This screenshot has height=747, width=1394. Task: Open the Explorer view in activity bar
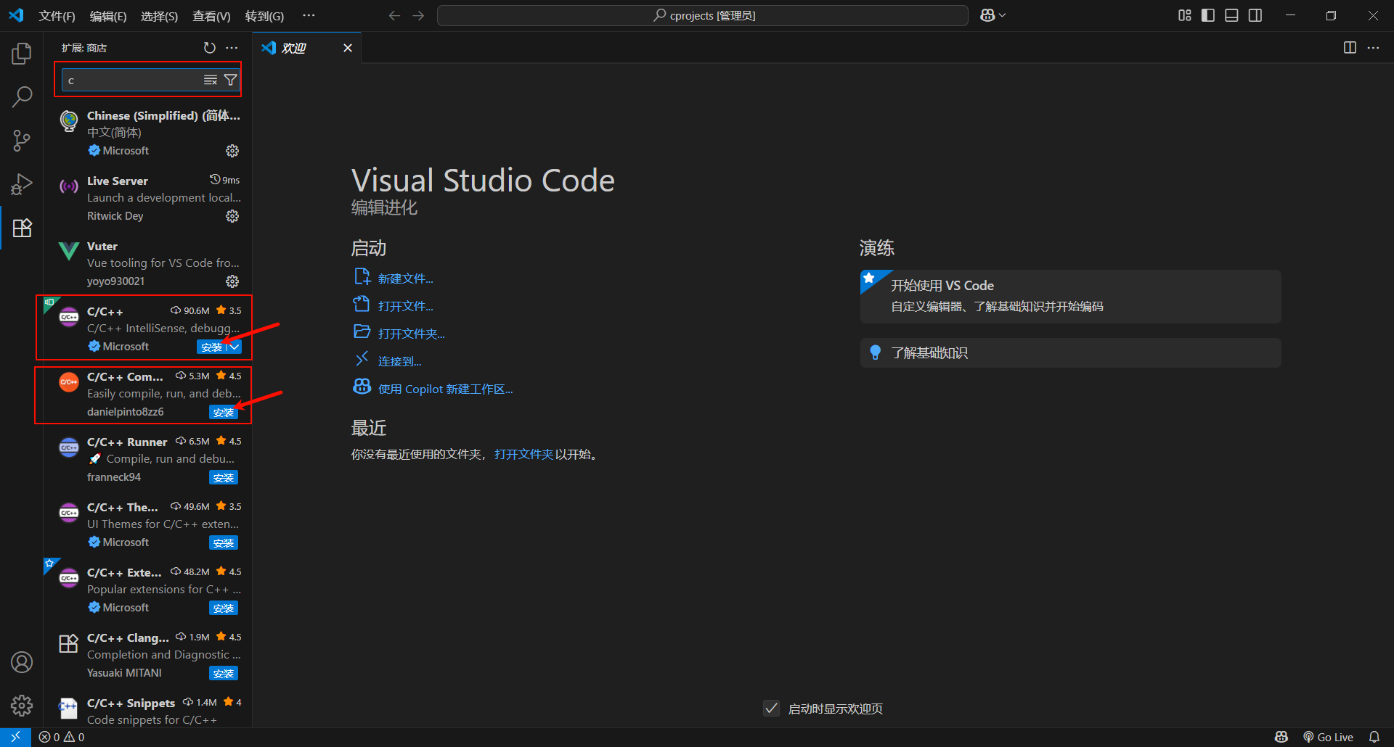tap(22, 54)
